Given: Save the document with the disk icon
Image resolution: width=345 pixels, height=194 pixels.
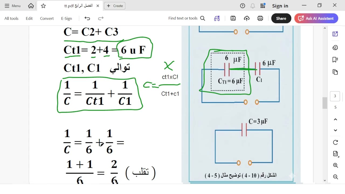Looking at the screenshot, I should point(233,18).
